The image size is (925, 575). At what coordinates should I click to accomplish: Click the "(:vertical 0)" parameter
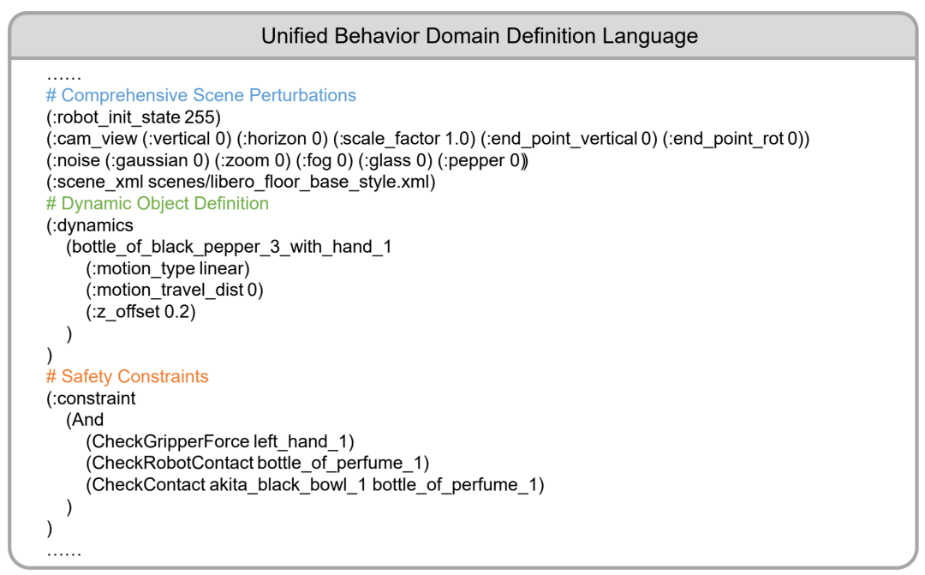click(187, 139)
